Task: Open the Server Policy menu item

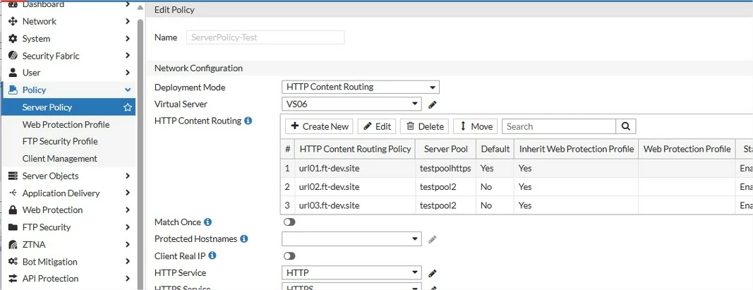Action: point(68,107)
